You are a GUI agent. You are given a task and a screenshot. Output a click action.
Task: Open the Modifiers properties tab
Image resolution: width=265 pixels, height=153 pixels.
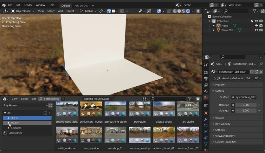point(206,119)
